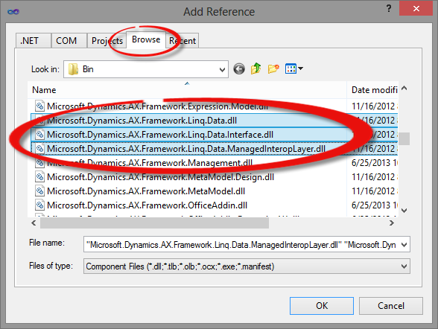Select Microsoft.Dynamics.AX.Framework.MetaModel.Design.dll
This screenshot has height=329, width=438.
(160, 177)
